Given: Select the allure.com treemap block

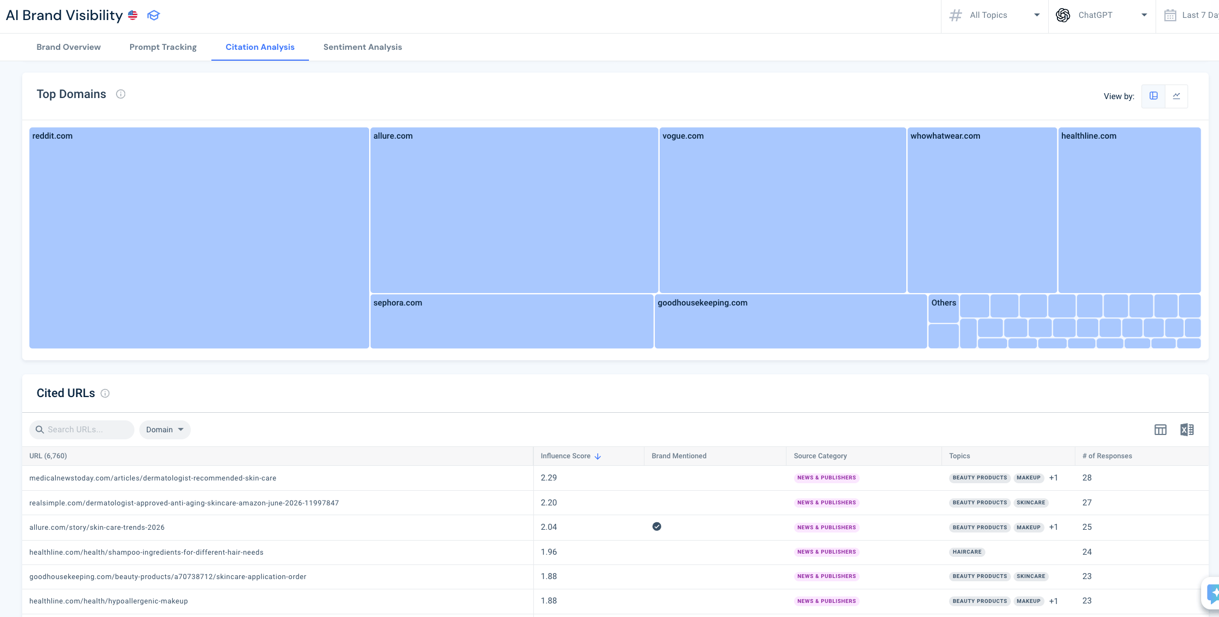Looking at the screenshot, I should tap(514, 210).
